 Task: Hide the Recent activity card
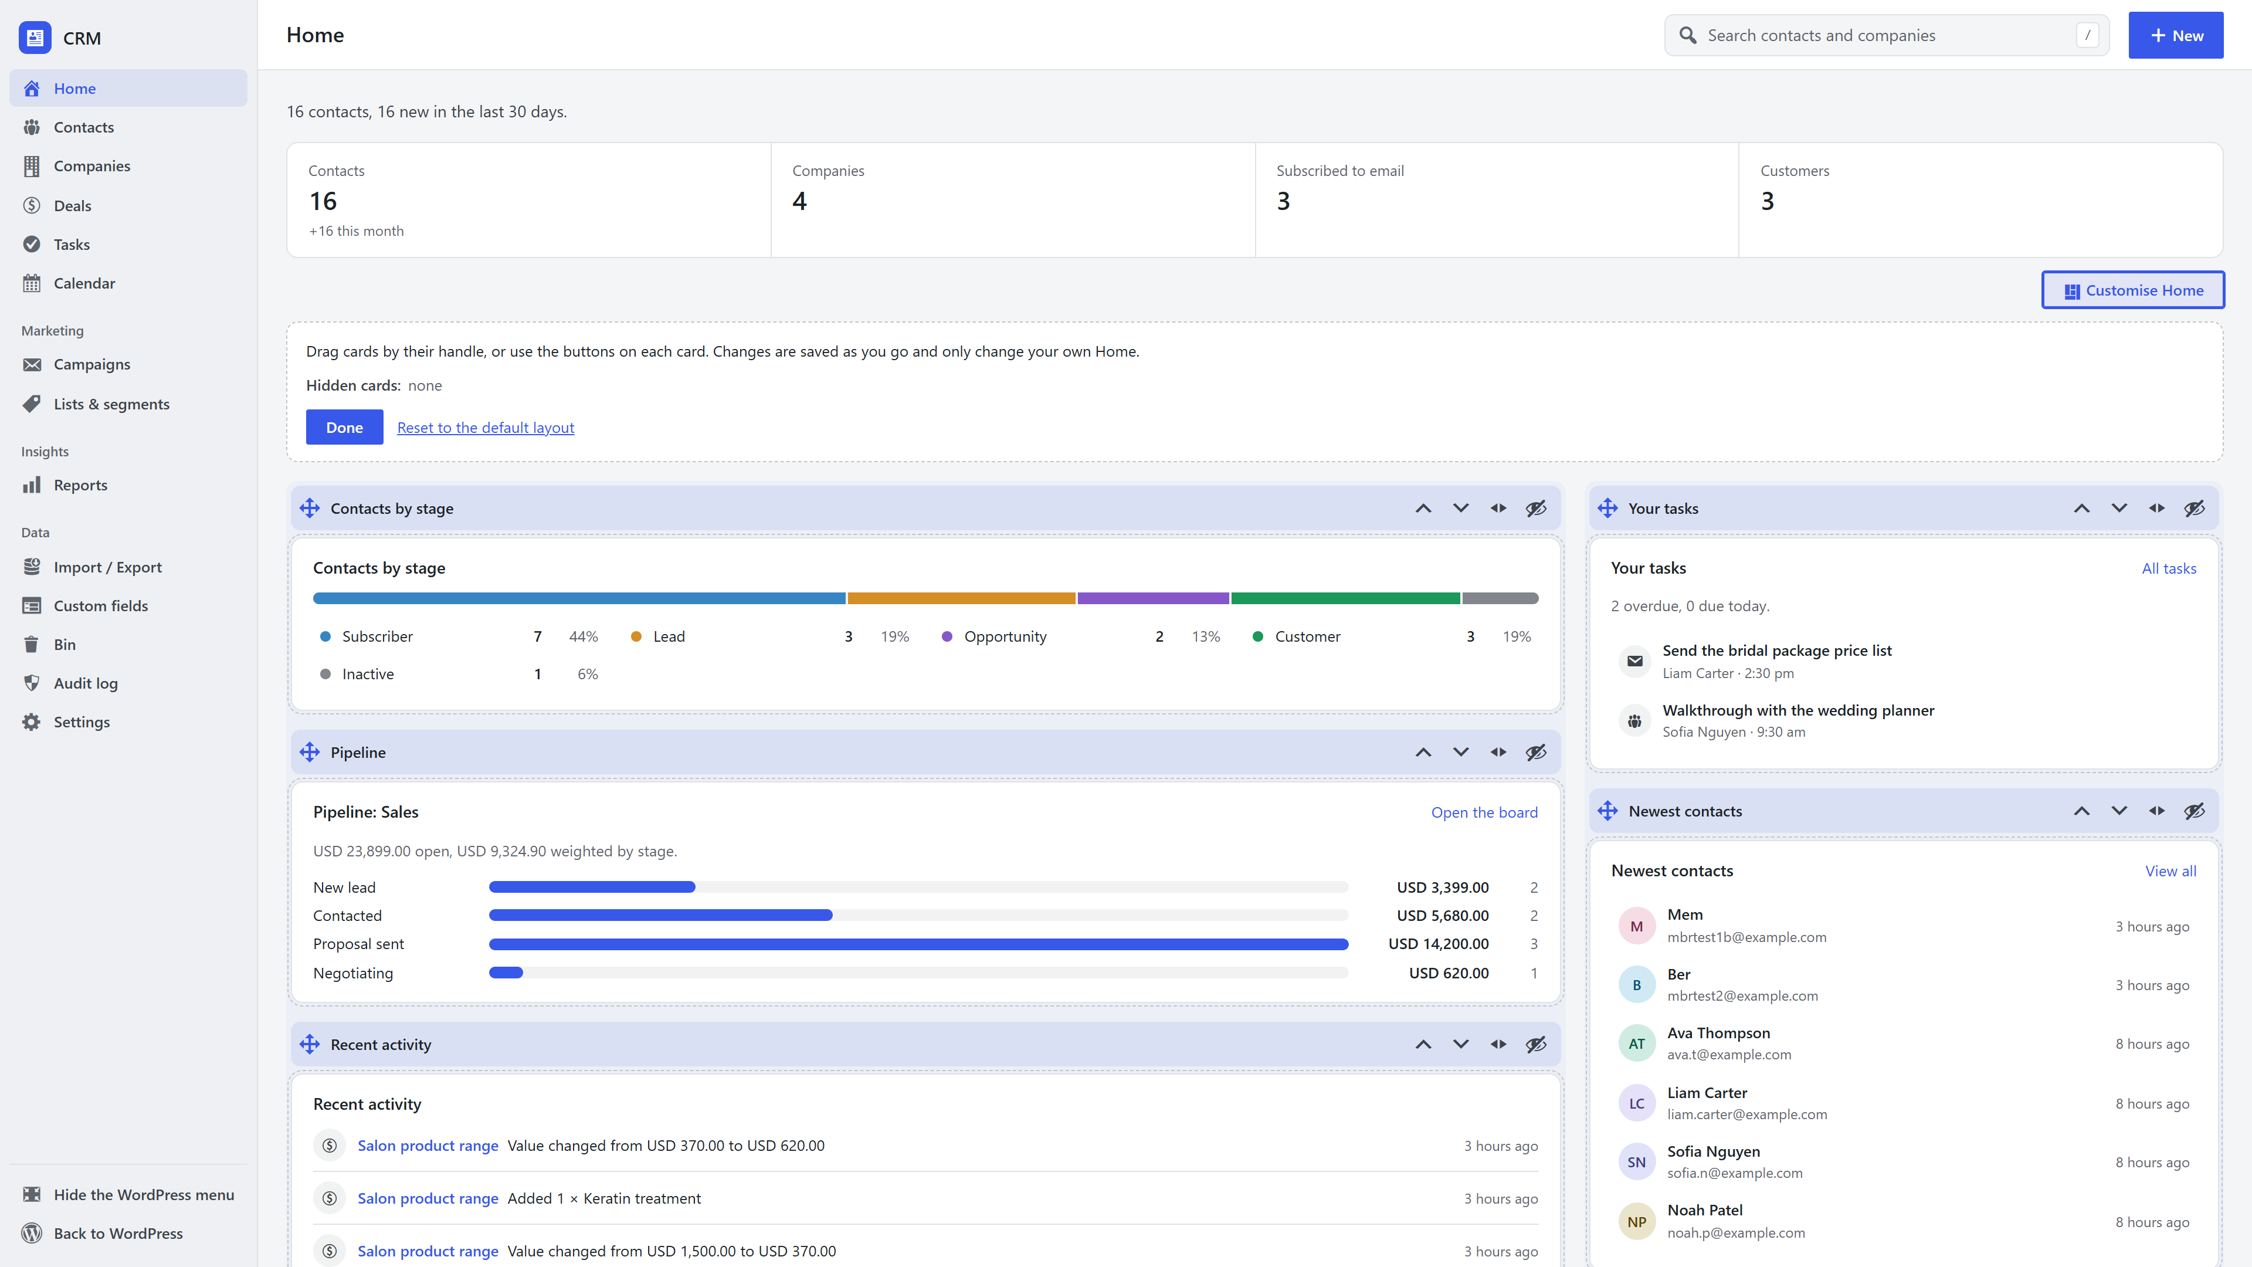[1536, 1044]
